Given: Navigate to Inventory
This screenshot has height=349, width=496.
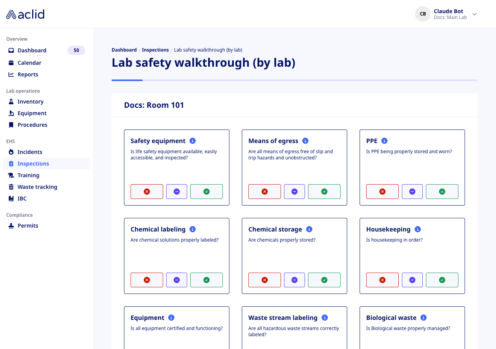Looking at the screenshot, I should [46, 102].
